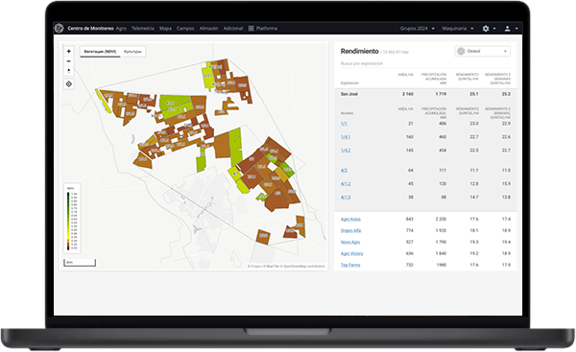
Task: Open the Dnipro Alfa farm link
Action: pyautogui.click(x=350, y=230)
